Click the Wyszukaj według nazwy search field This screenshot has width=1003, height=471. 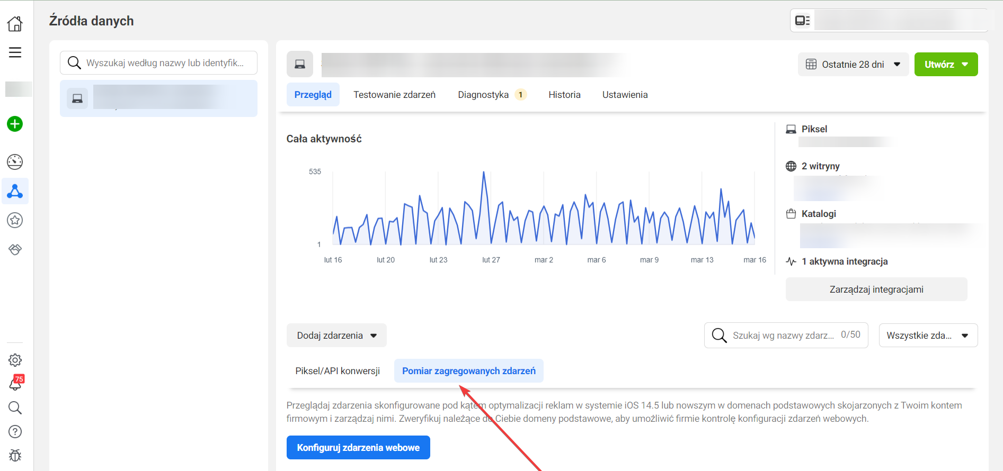point(164,63)
